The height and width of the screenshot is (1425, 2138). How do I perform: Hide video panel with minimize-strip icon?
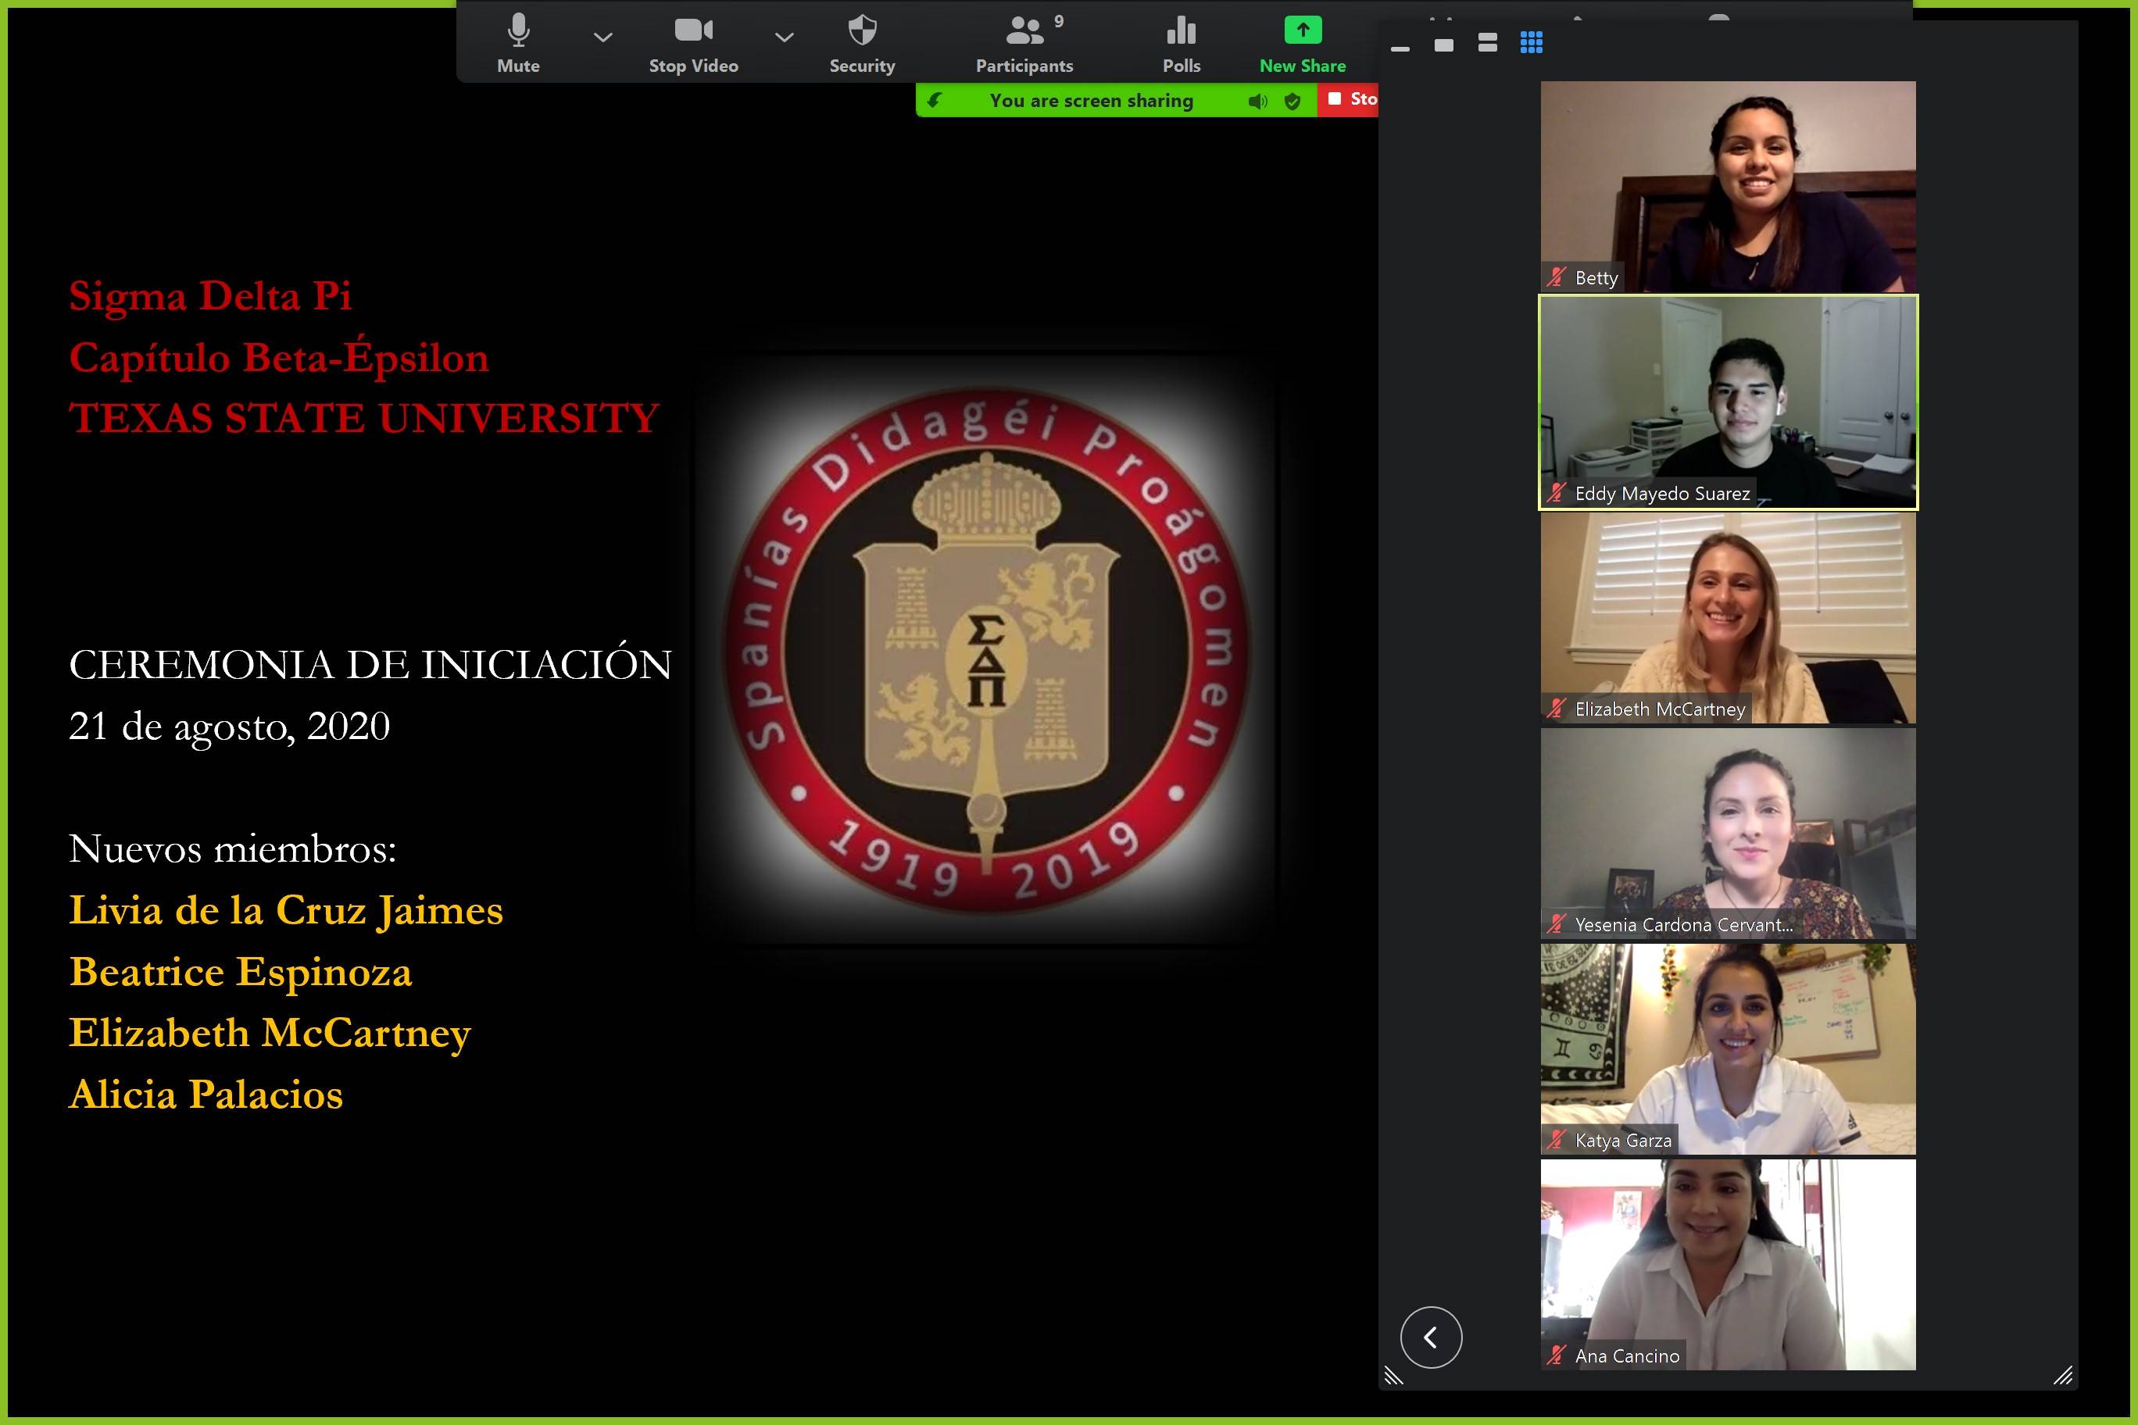tap(1400, 48)
